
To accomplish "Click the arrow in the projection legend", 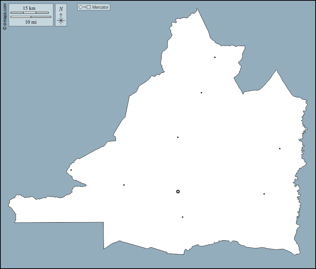I will (x=84, y=7).
